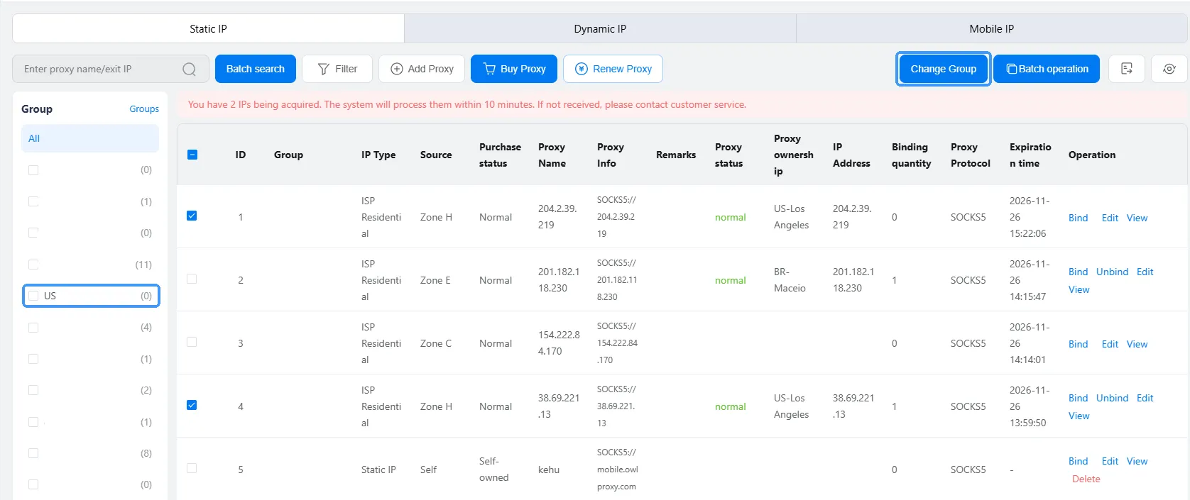Click the Renew Proxy button
Image resolution: width=1190 pixels, height=500 pixels.
tap(613, 69)
